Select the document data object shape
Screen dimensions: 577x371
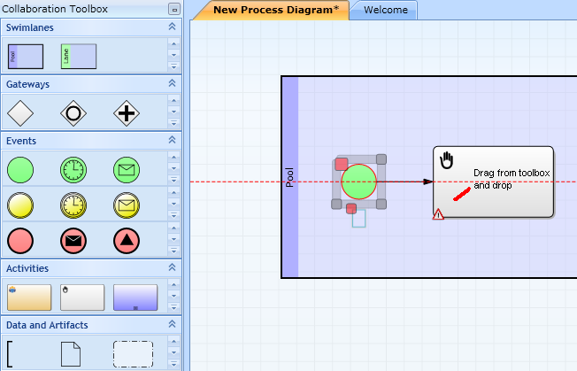click(x=71, y=354)
